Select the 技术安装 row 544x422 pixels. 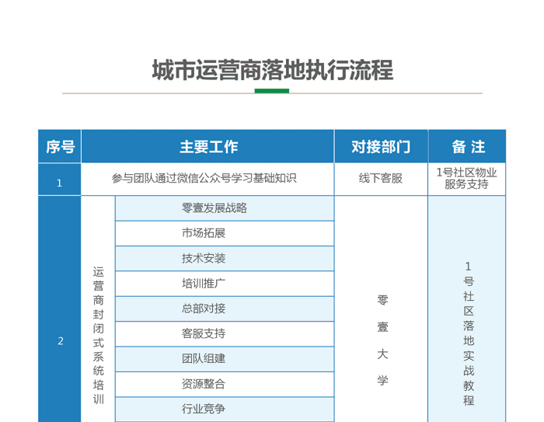225,259
